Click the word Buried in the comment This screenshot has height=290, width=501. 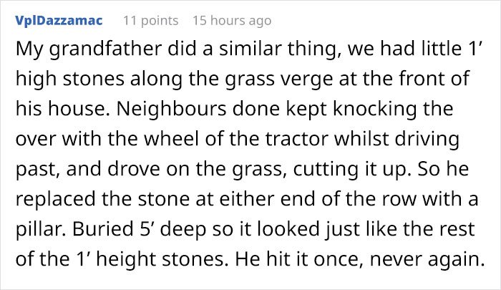pyautogui.click(x=103, y=228)
